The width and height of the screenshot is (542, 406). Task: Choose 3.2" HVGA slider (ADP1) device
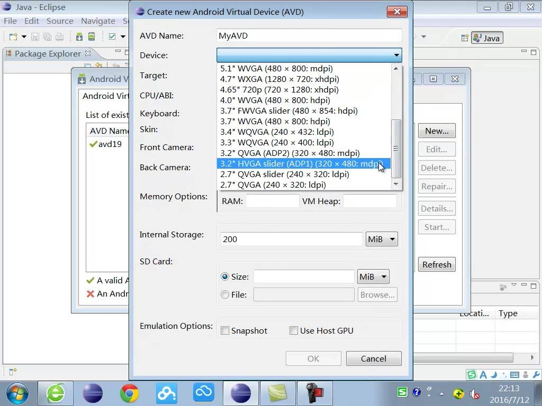(x=303, y=164)
